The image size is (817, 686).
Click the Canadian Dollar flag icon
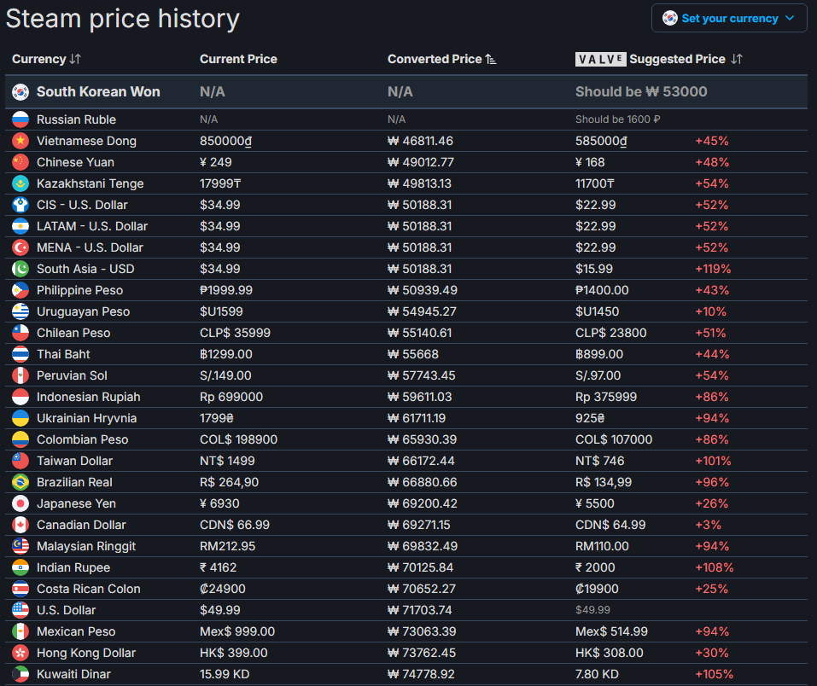20,525
